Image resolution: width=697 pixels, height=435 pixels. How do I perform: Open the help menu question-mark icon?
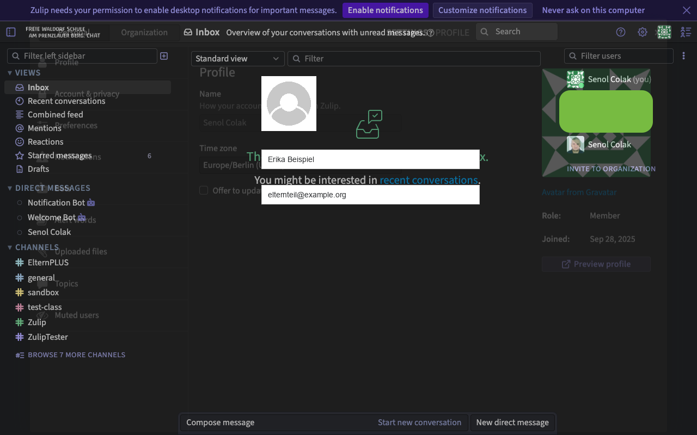pos(621,32)
